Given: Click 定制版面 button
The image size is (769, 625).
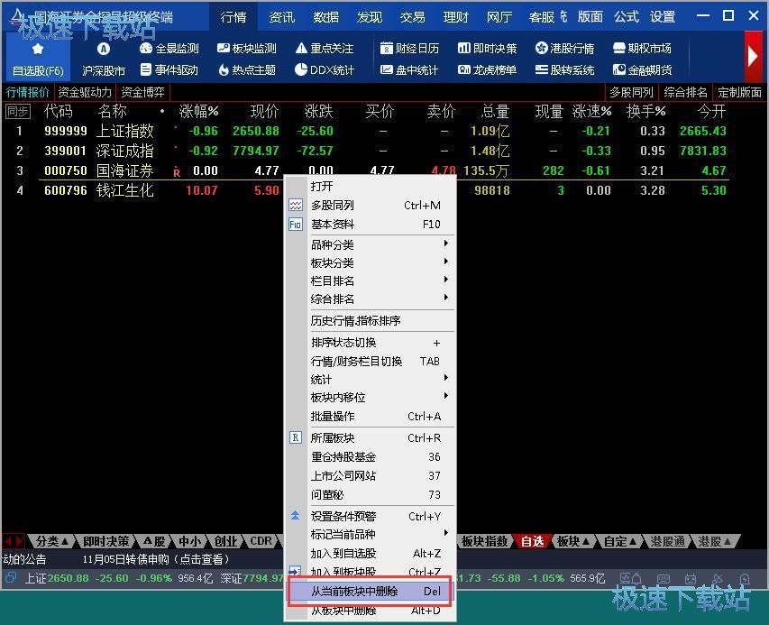Looking at the screenshot, I should [x=739, y=92].
